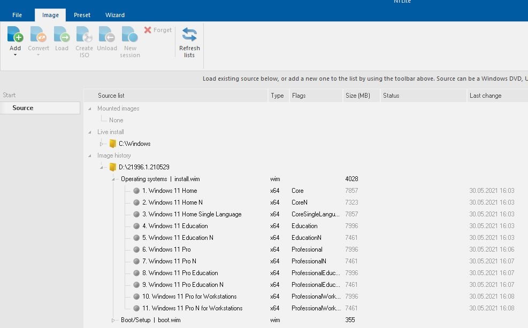Select 10. Windows 11 Pro for Workstations
This screenshot has height=328, width=528.
point(189,296)
